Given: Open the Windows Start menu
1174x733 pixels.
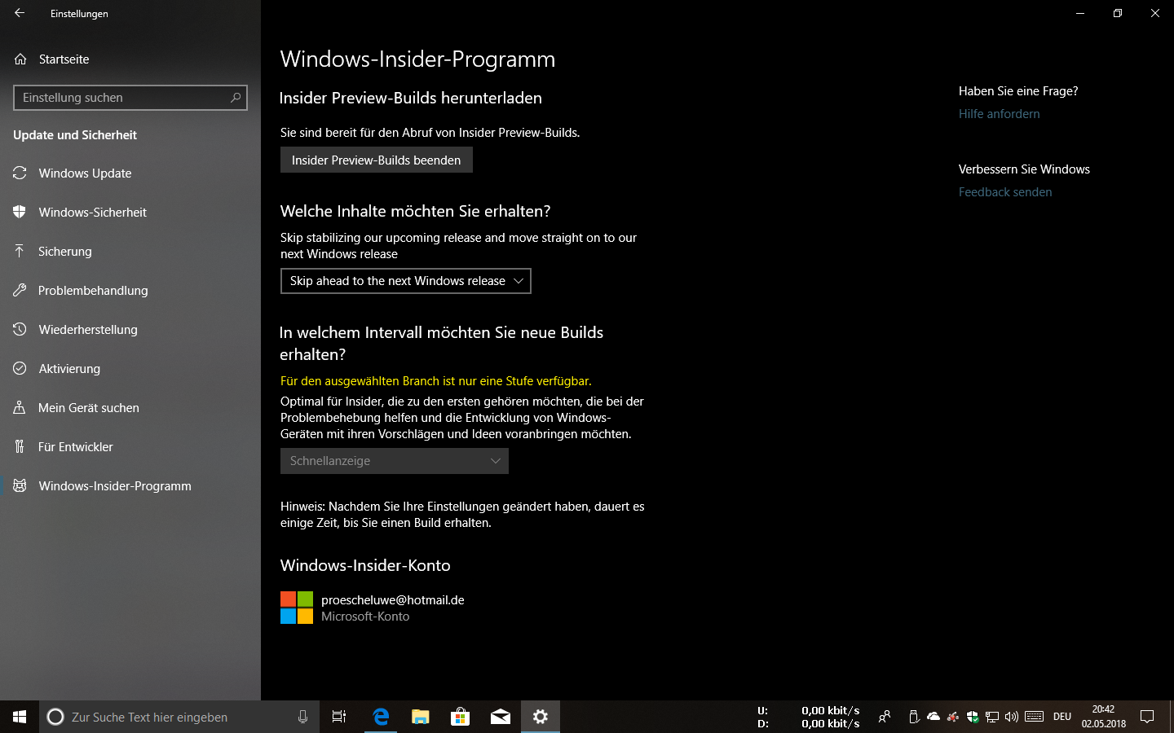Looking at the screenshot, I should [20, 717].
